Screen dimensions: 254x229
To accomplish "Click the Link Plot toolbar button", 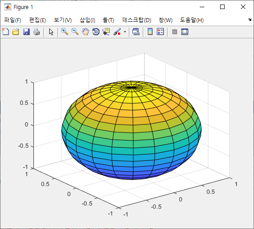I will pyautogui.click(x=136, y=32).
